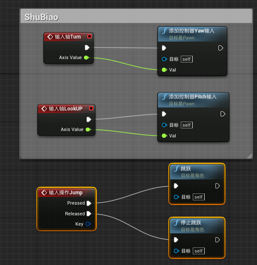Click the comment box resize handle corner
Viewport: 257px width, 265px height.
(x=250, y=156)
